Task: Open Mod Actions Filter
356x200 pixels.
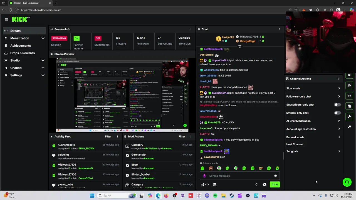Action: coord(182,136)
